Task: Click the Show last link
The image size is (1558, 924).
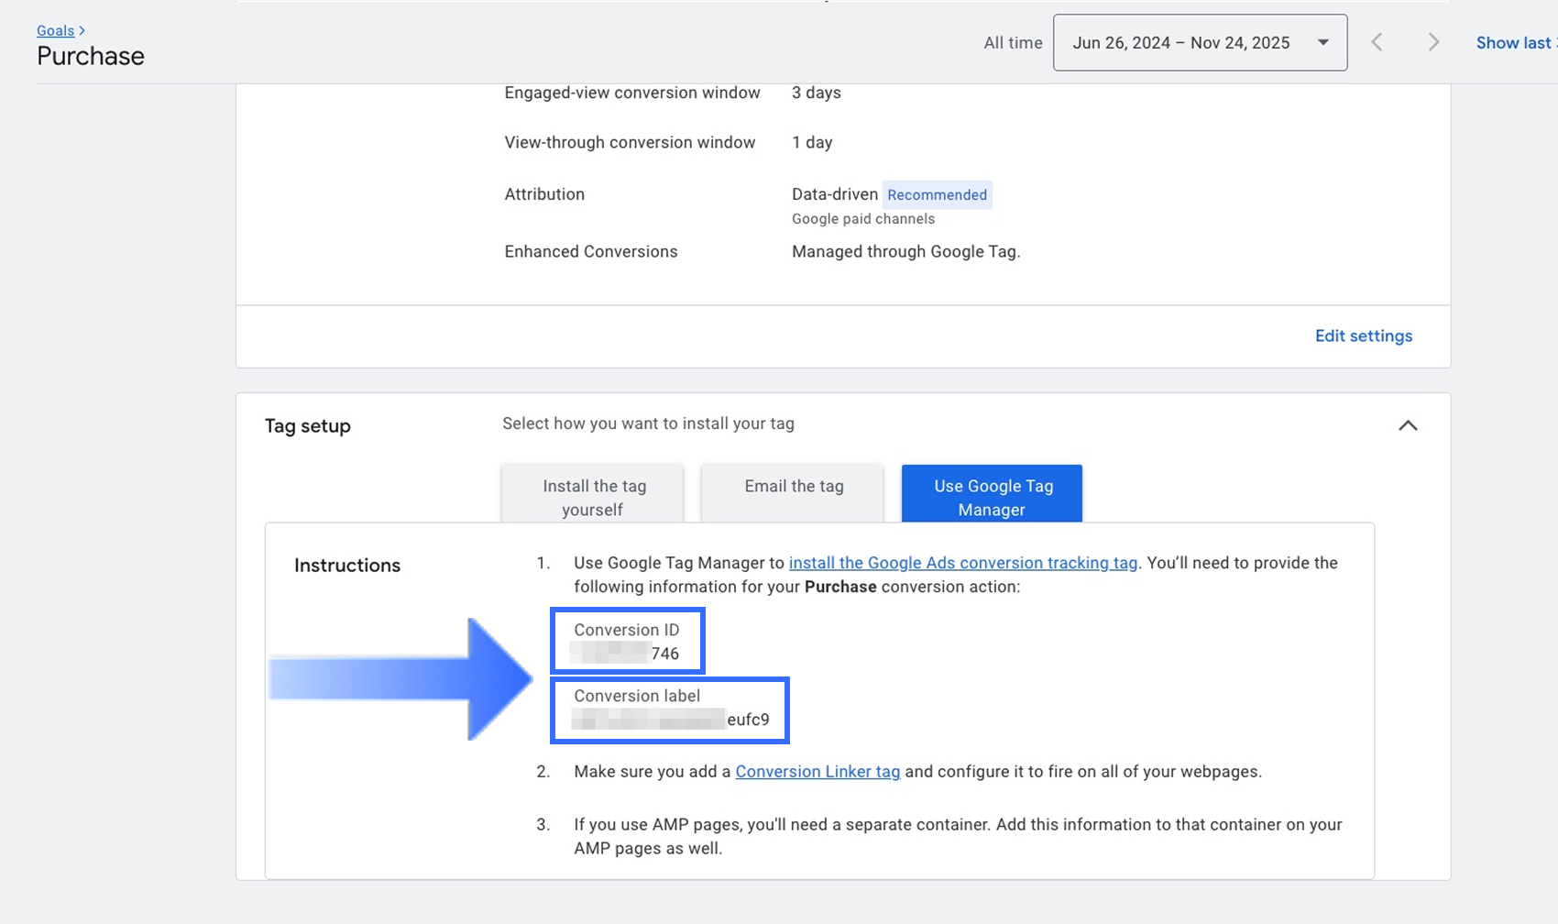Action: [x=1514, y=43]
